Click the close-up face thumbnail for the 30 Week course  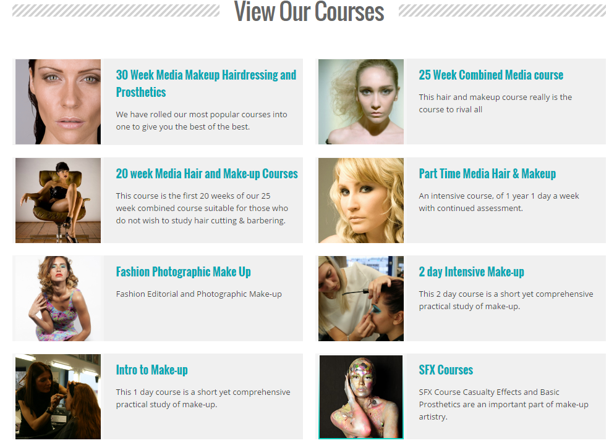pyautogui.click(x=58, y=102)
